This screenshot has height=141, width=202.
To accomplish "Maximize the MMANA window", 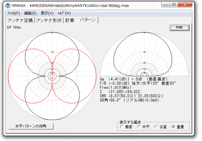I will 174,5.
